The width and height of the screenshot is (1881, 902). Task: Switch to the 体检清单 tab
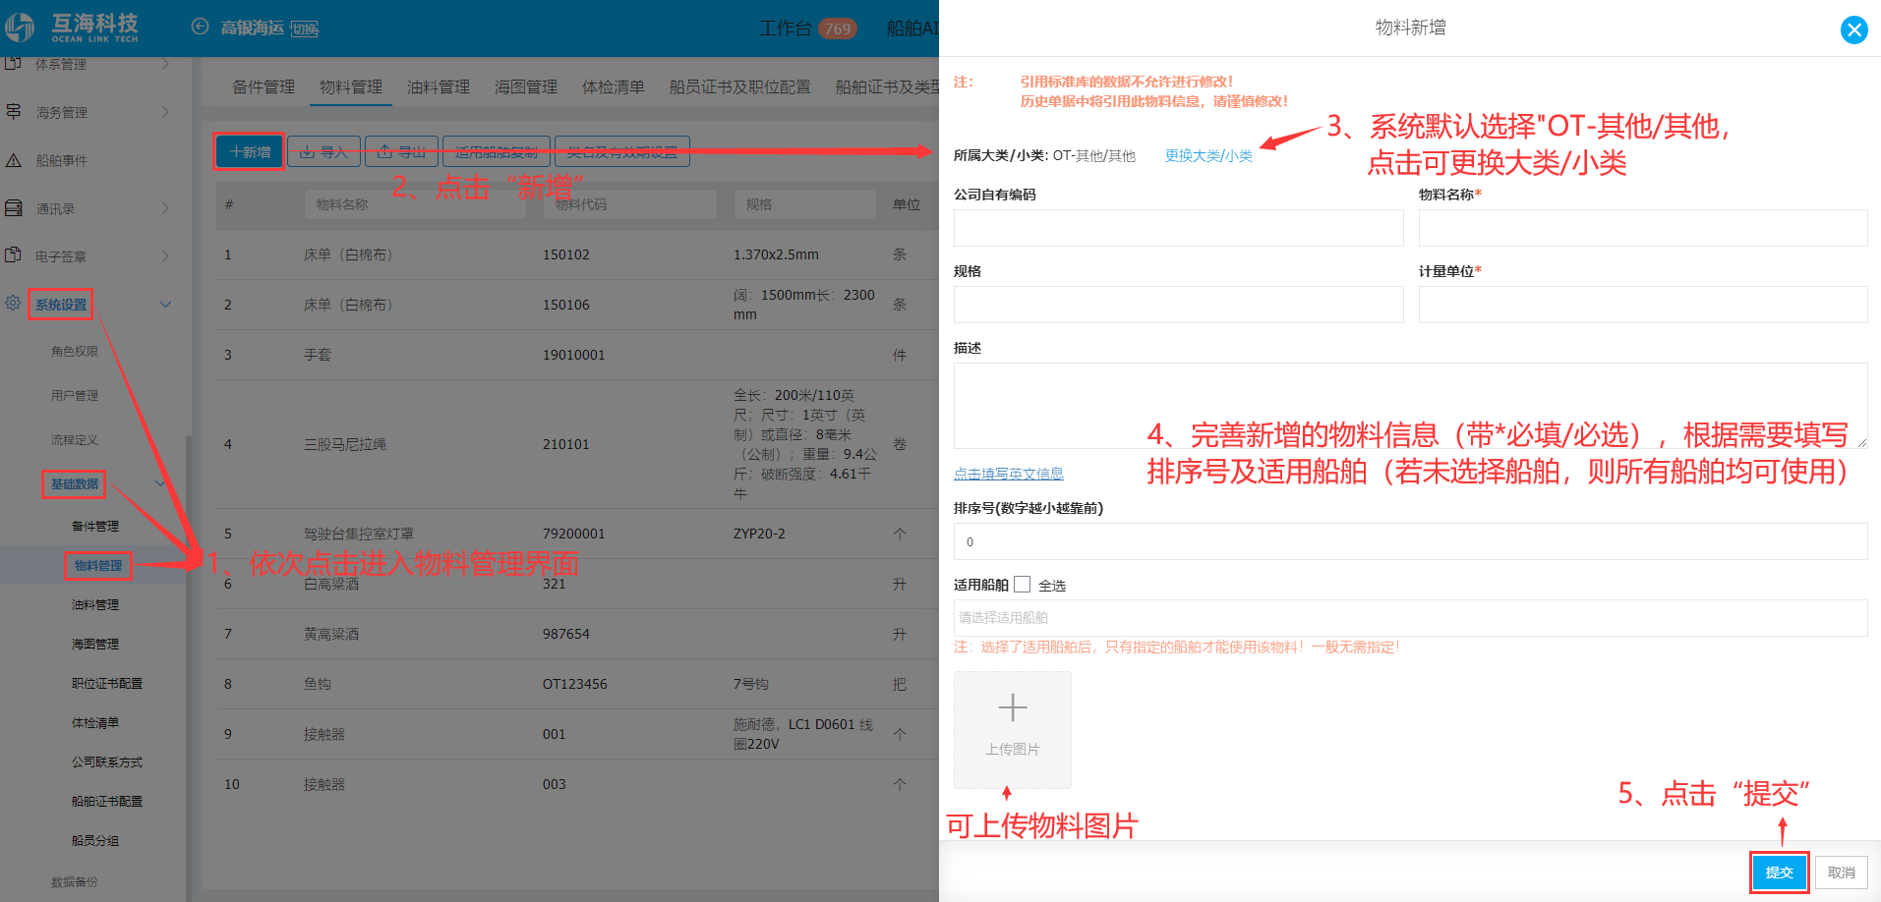pyautogui.click(x=614, y=87)
